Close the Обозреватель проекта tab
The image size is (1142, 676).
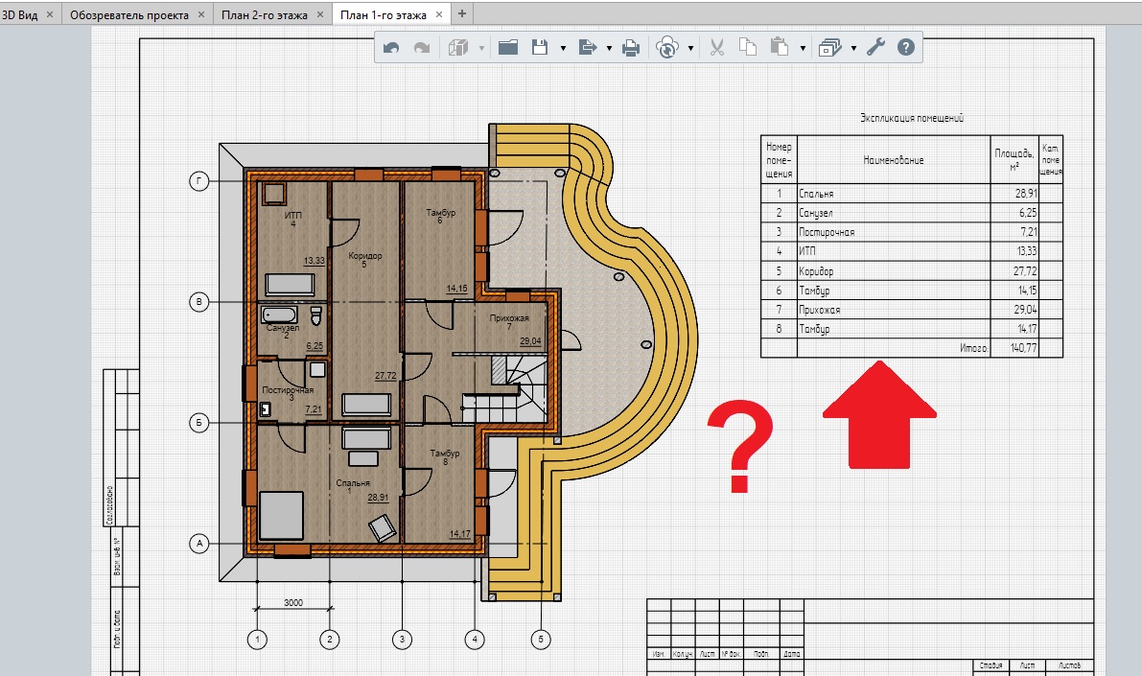(201, 14)
